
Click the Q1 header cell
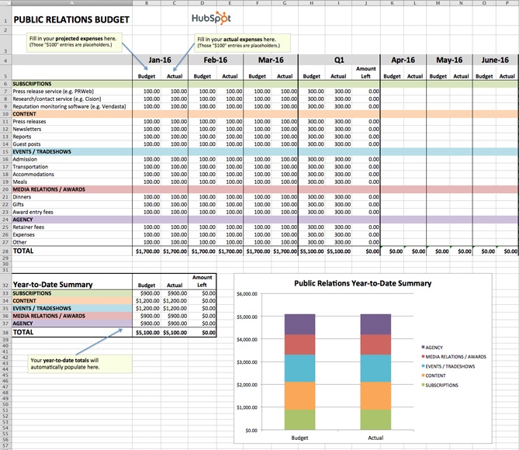point(339,60)
